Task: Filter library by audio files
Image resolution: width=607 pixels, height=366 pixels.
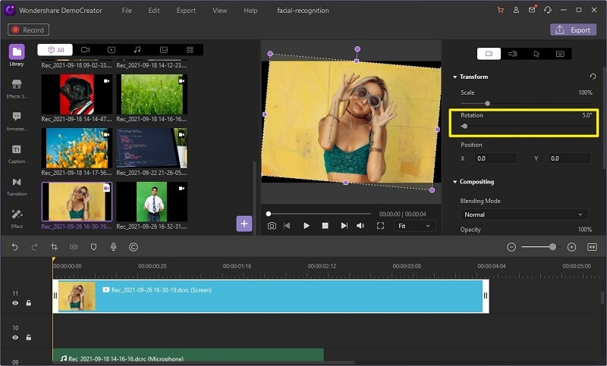Action: [137, 49]
